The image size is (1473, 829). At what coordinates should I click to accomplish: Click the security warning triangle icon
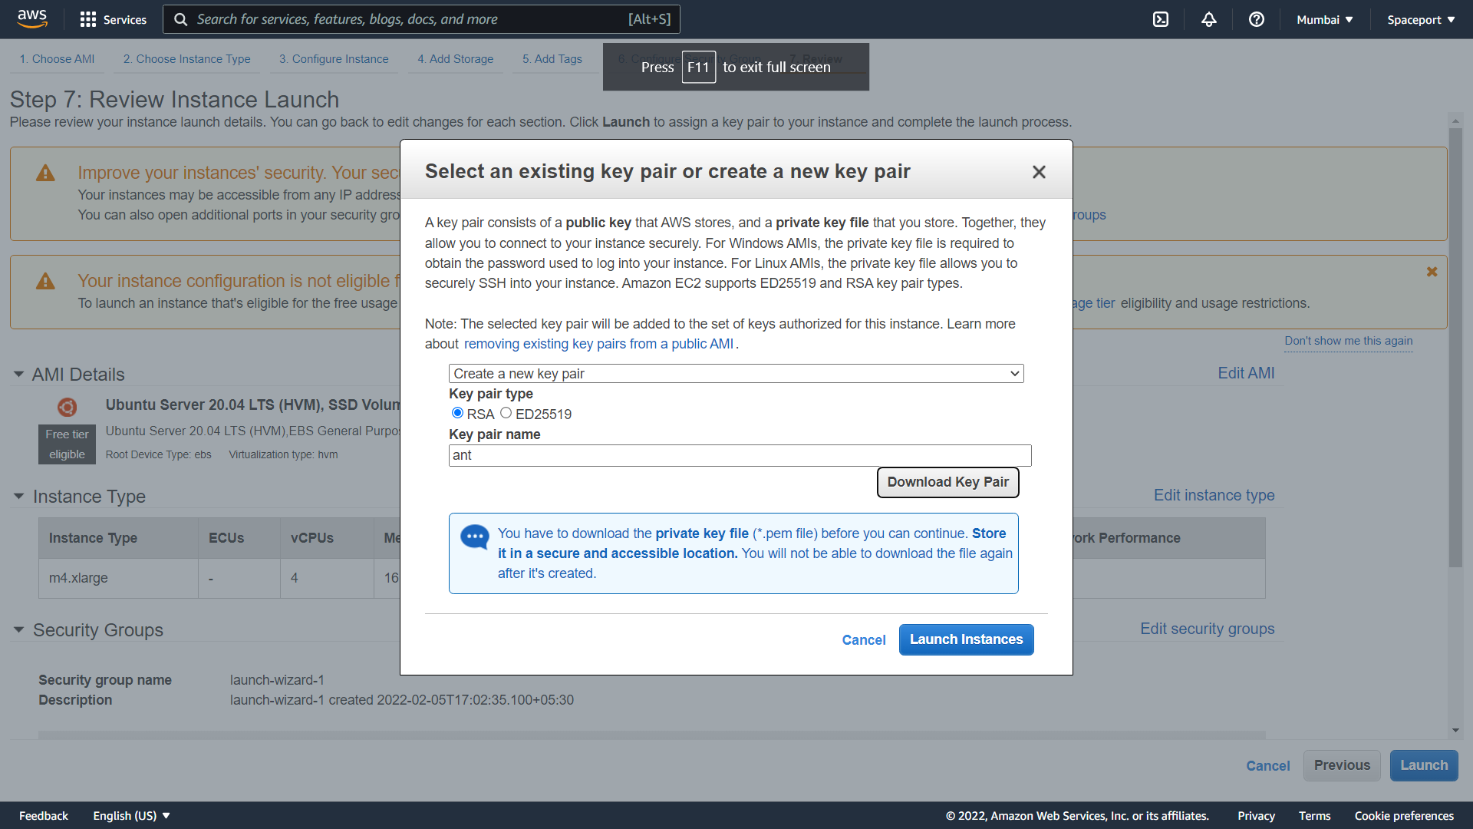(x=45, y=173)
